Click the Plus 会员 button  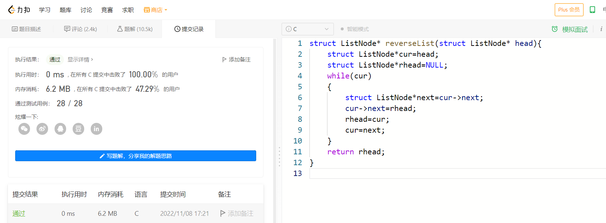569,10
